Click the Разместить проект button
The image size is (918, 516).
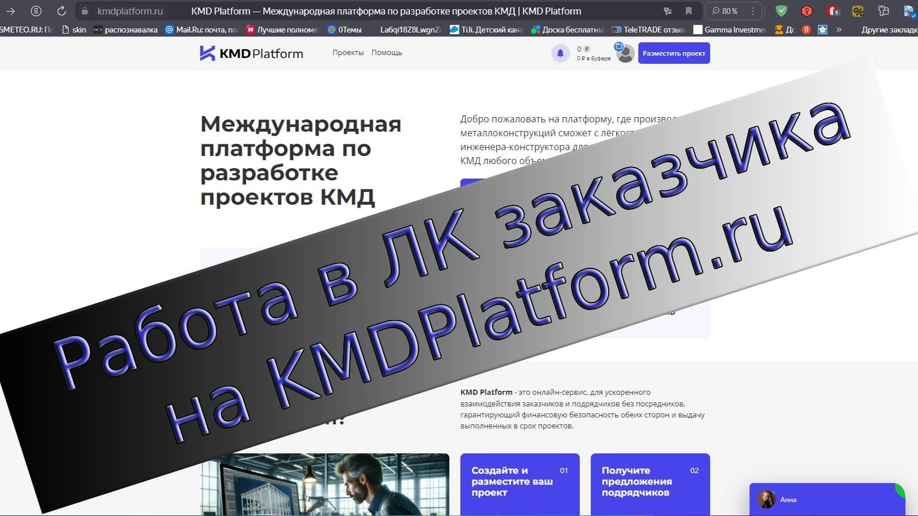point(674,53)
